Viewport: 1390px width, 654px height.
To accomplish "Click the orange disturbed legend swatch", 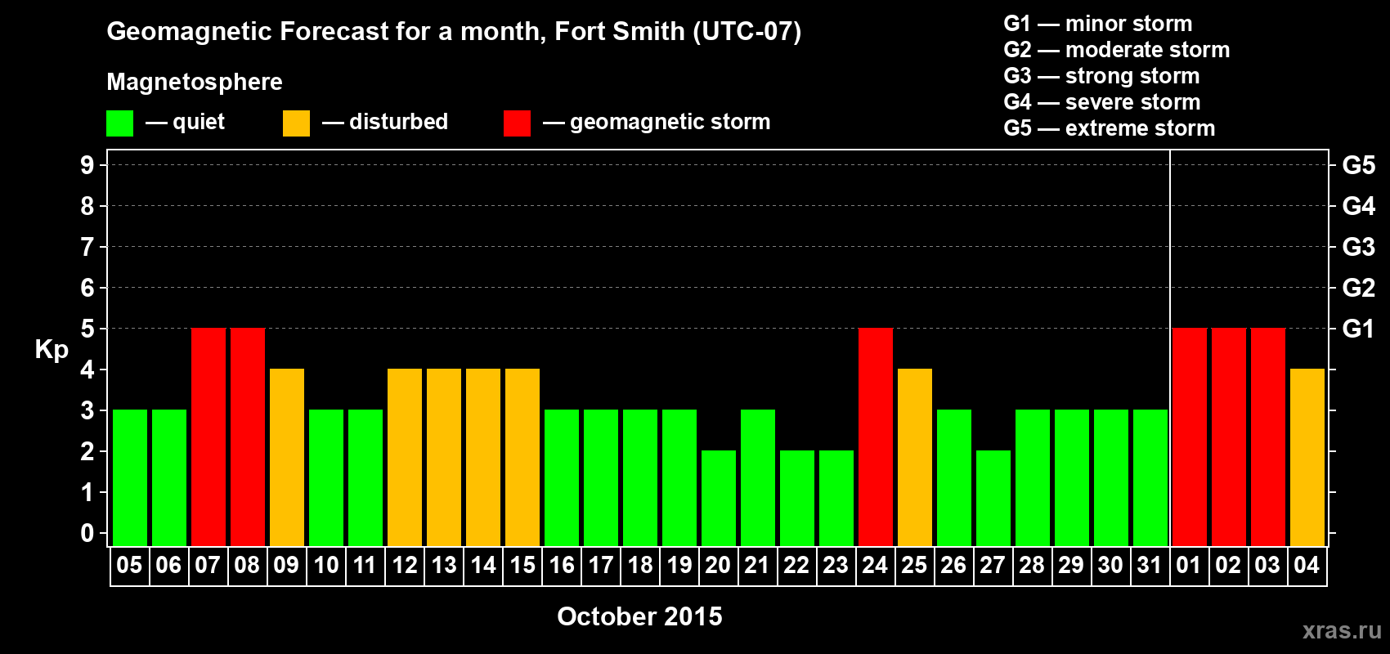I will tap(296, 123).
